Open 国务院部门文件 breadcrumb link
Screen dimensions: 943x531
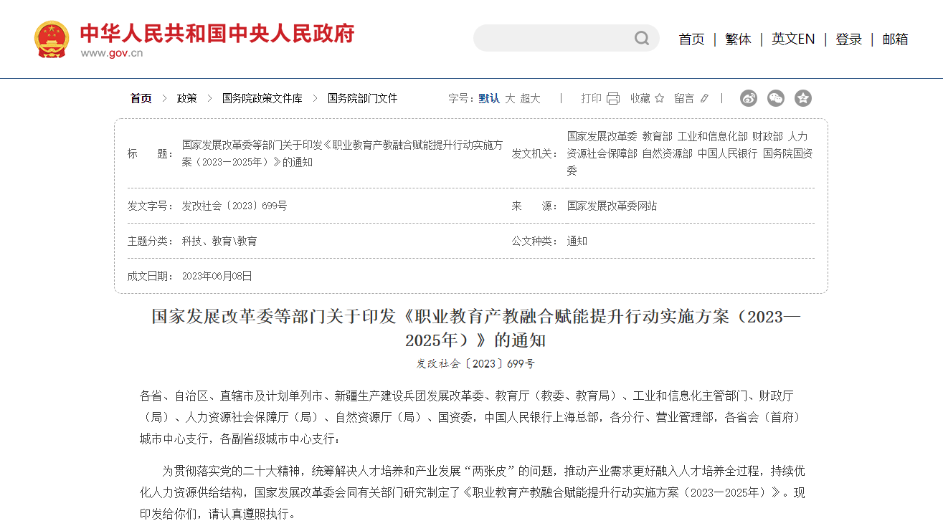click(x=362, y=98)
